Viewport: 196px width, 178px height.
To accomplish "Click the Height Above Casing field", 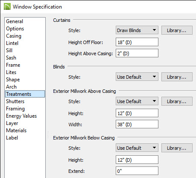I will point(137,53).
